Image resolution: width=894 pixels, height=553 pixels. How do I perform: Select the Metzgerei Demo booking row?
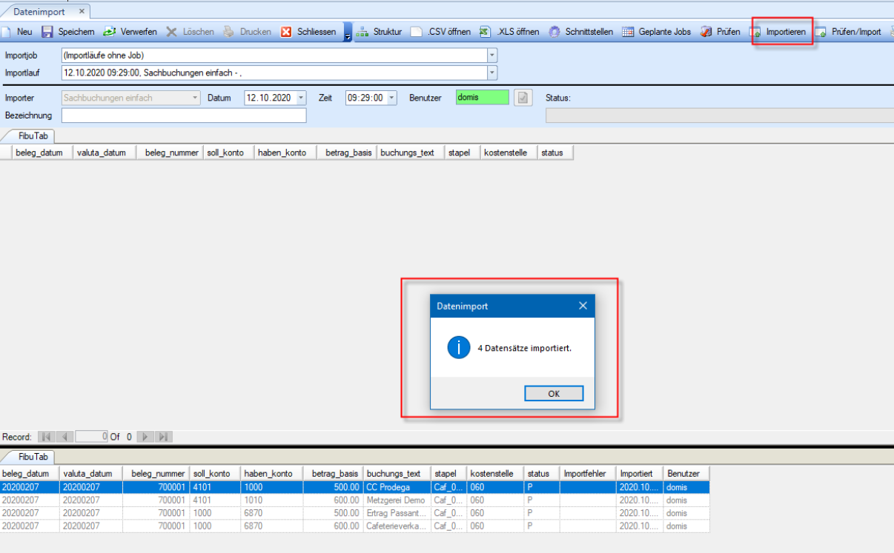pos(395,500)
